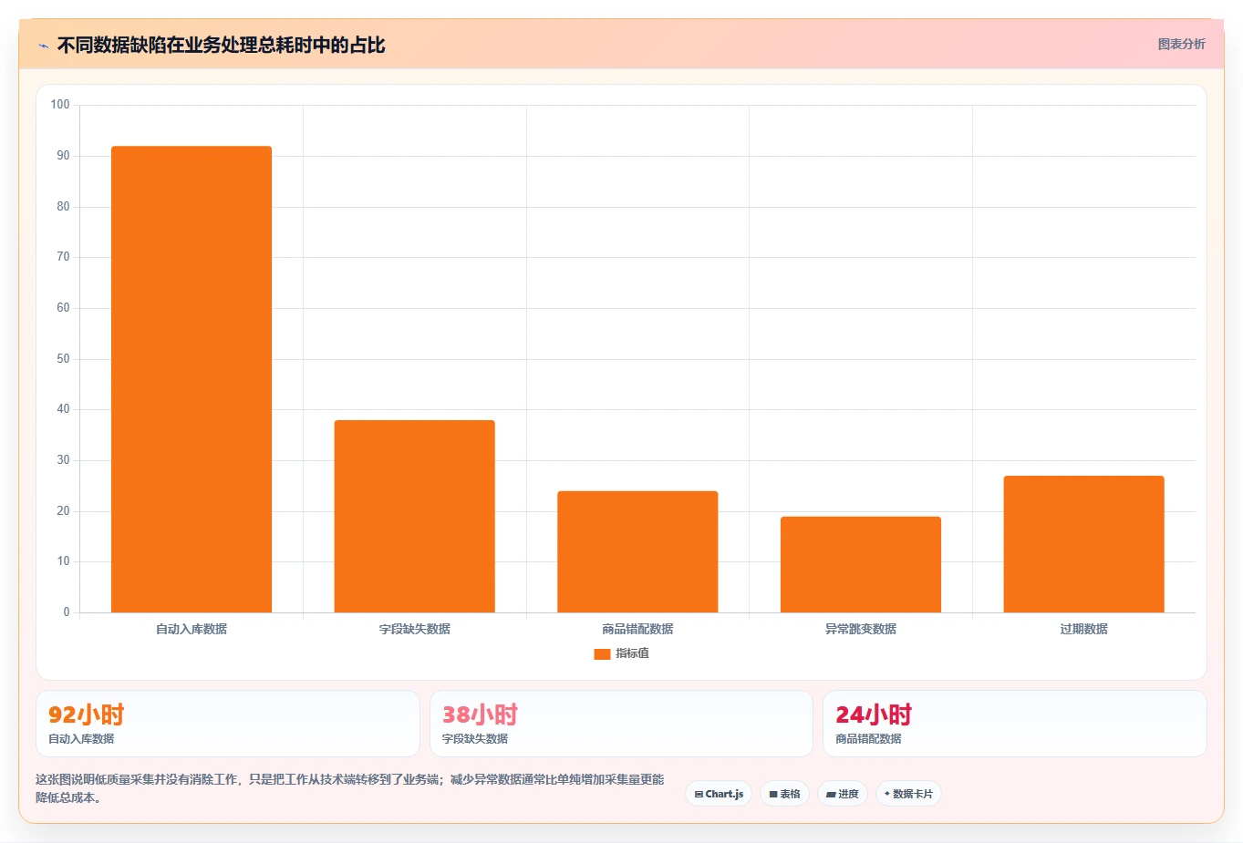Image resolution: width=1243 pixels, height=843 pixels.
Task: Click the 异常跳变数据 bar in the chart
Action: coord(861,564)
